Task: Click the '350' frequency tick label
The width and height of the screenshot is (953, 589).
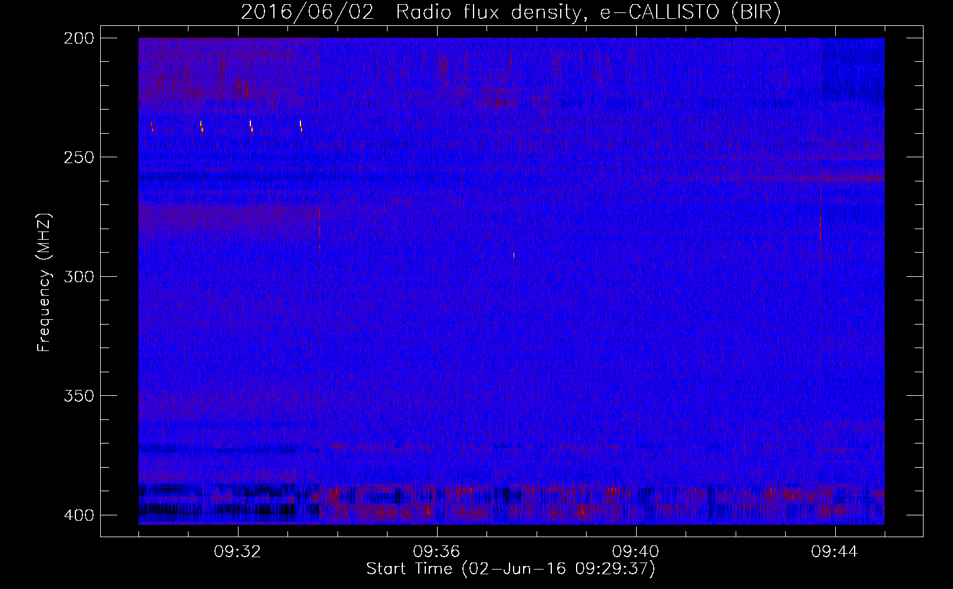Action: [x=78, y=396]
